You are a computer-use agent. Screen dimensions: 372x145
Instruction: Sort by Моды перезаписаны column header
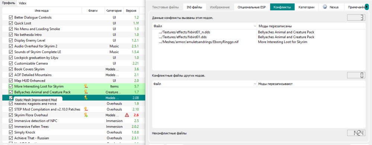click(311, 26)
